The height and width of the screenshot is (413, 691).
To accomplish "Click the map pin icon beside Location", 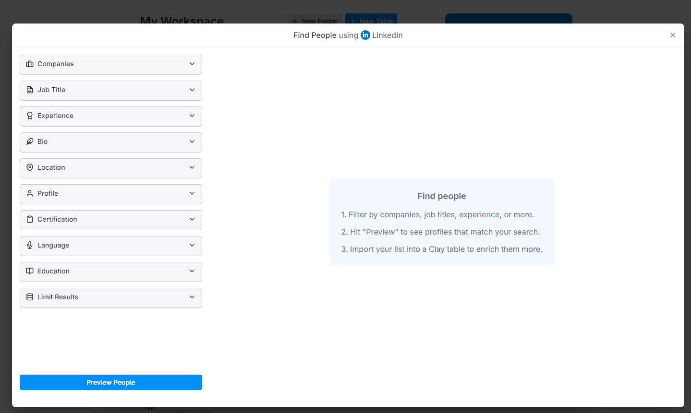I will 30,167.
